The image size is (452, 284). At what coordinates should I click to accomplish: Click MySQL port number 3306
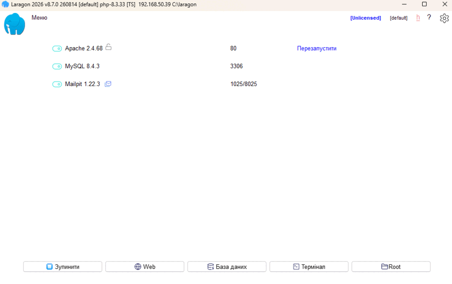coord(237,66)
